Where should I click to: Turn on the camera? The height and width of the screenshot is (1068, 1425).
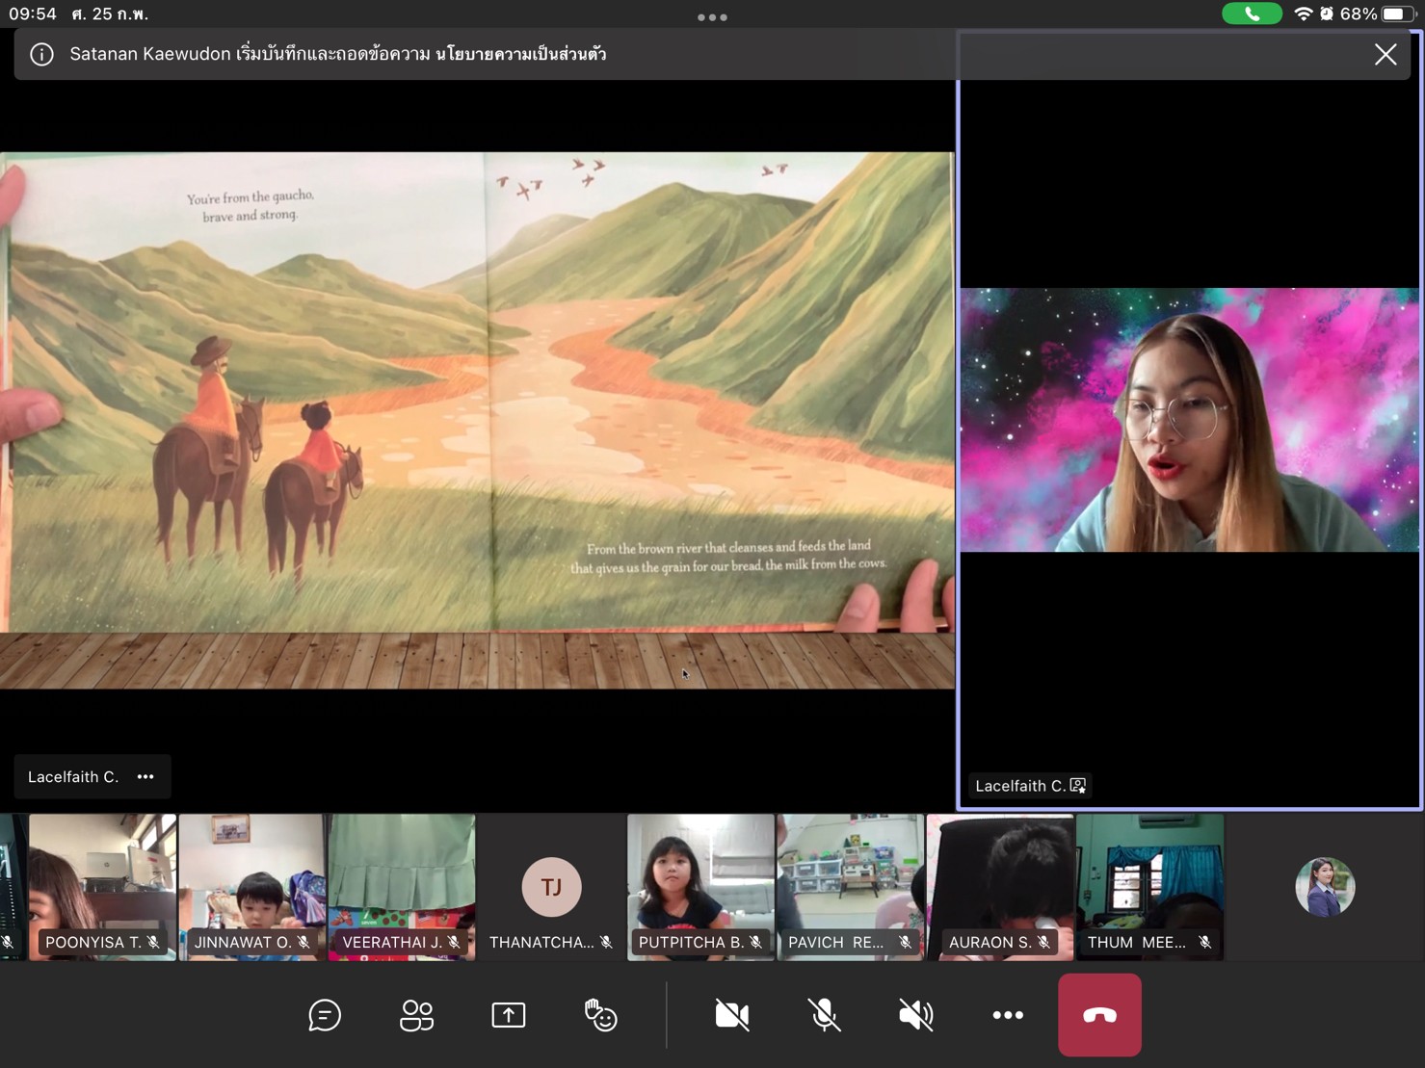coord(732,1015)
